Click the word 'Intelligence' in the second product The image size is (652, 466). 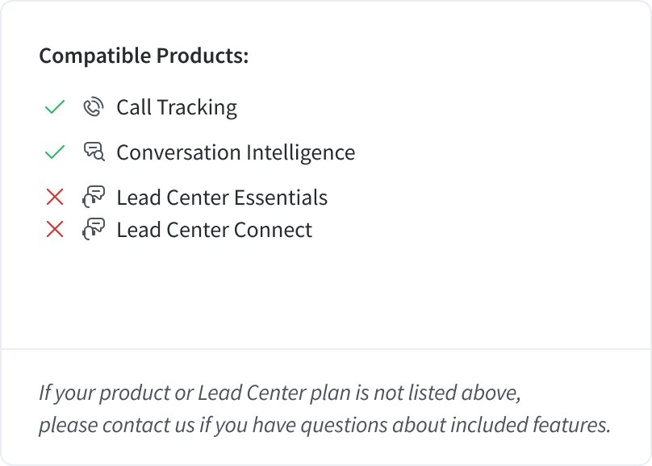coord(301,152)
